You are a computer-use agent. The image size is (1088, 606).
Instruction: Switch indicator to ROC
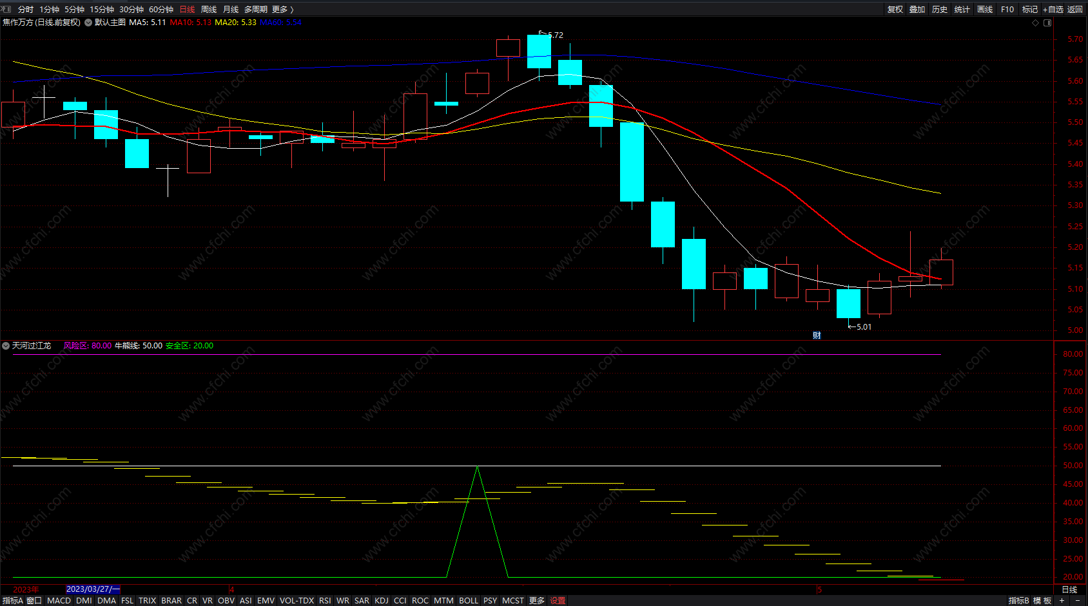tap(420, 600)
